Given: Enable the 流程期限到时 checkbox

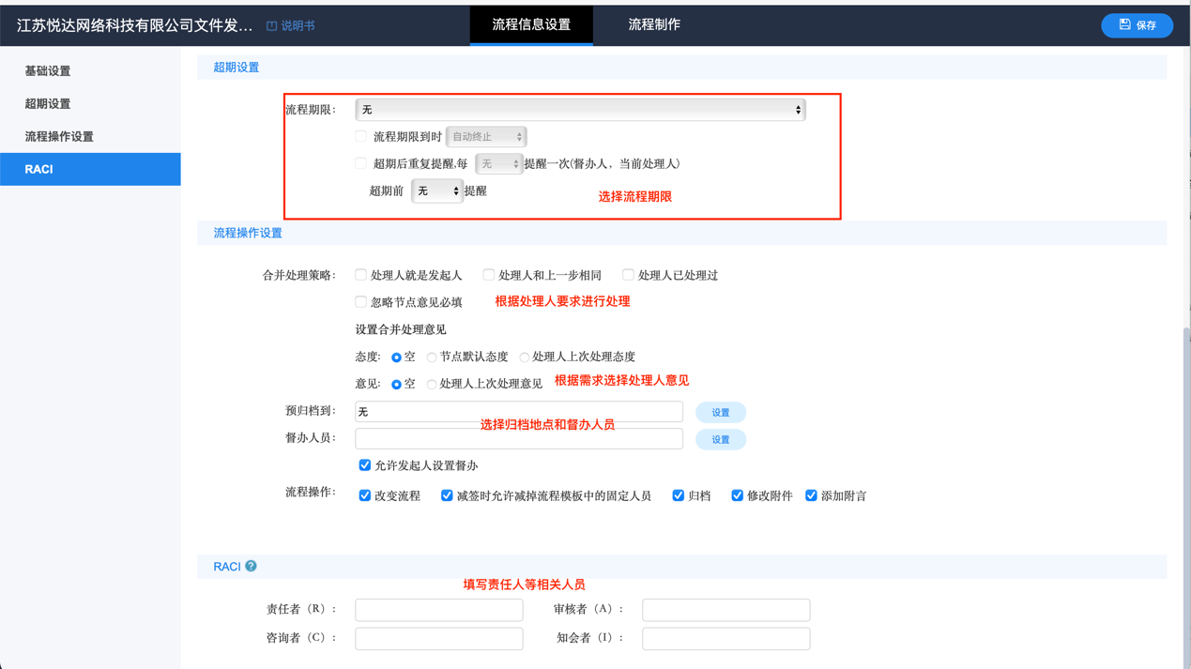Looking at the screenshot, I should [360, 135].
